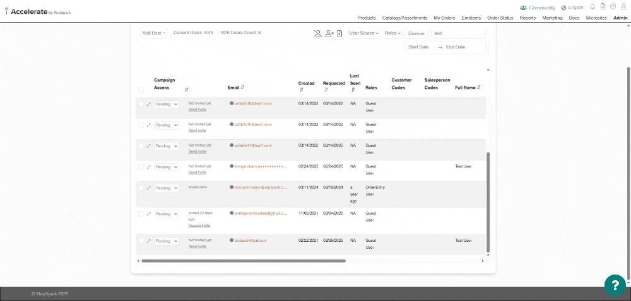Image resolution: width=631 pixels, height=301 pixels.
Task: Check the box for pratikacremovetest row
Action: point(141,214)
